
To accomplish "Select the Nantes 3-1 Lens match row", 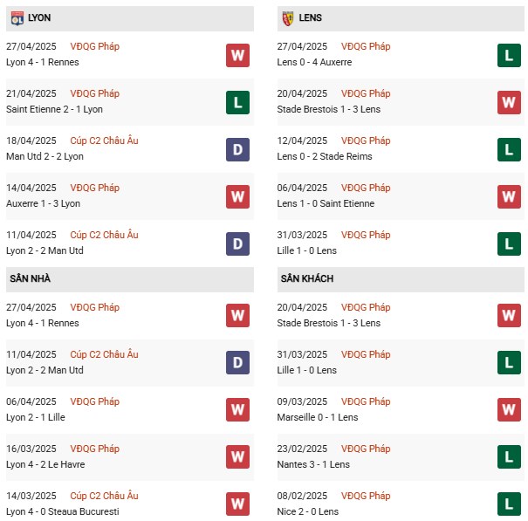I will [x=401, y=457].
